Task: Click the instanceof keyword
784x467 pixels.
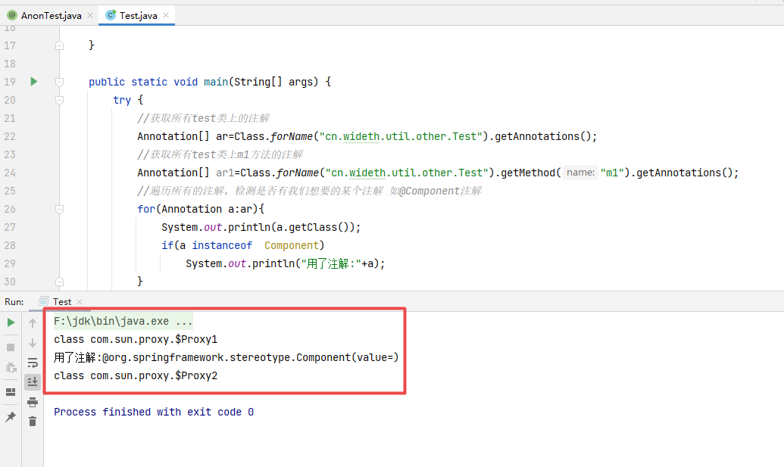Action: click(x=222, y=246)
